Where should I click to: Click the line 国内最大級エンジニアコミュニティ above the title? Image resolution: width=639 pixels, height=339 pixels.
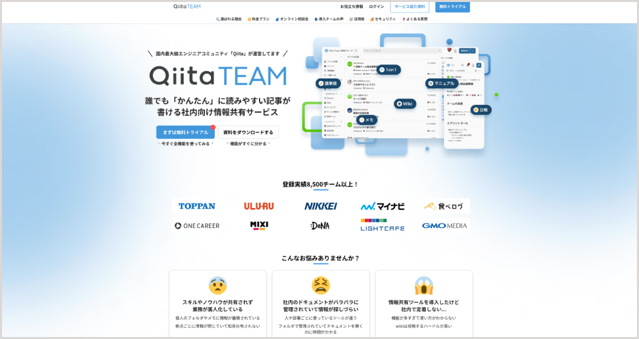218,53
